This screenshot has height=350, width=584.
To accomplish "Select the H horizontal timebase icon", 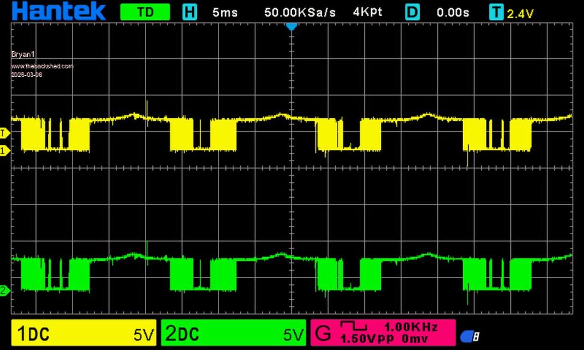I will coord(189,13).
